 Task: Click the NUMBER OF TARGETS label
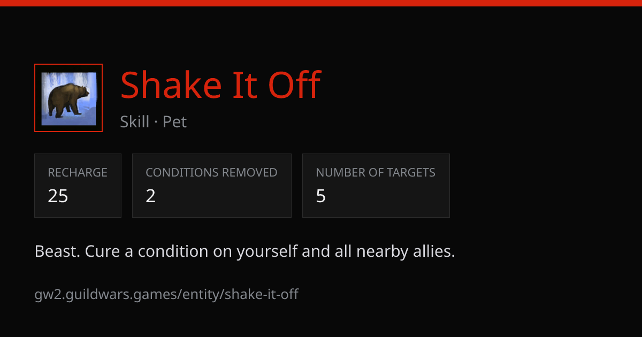tap(376, 173)
